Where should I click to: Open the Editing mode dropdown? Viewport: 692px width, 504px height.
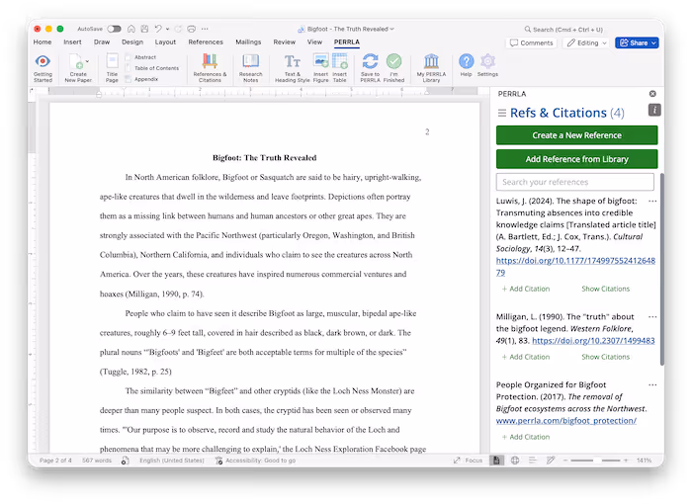coord(586,42)
